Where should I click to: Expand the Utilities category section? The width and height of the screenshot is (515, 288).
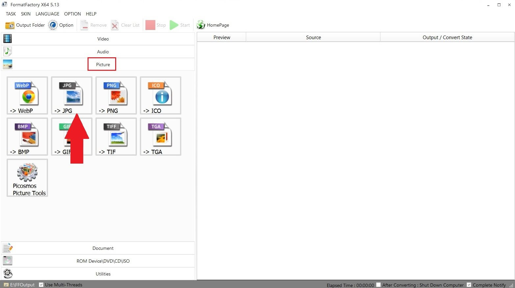point(98,274)
